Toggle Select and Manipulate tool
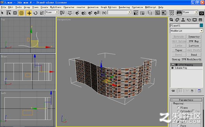205x127 pixels. (x=70, y=13)
